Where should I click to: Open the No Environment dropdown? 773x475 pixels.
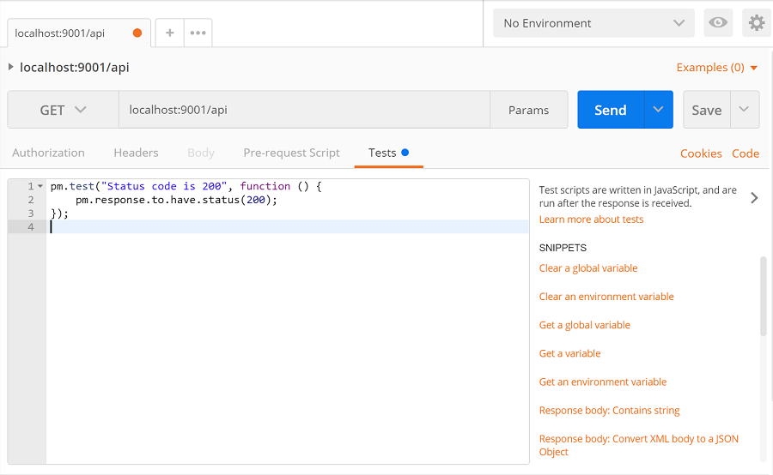tap(593, 22)
